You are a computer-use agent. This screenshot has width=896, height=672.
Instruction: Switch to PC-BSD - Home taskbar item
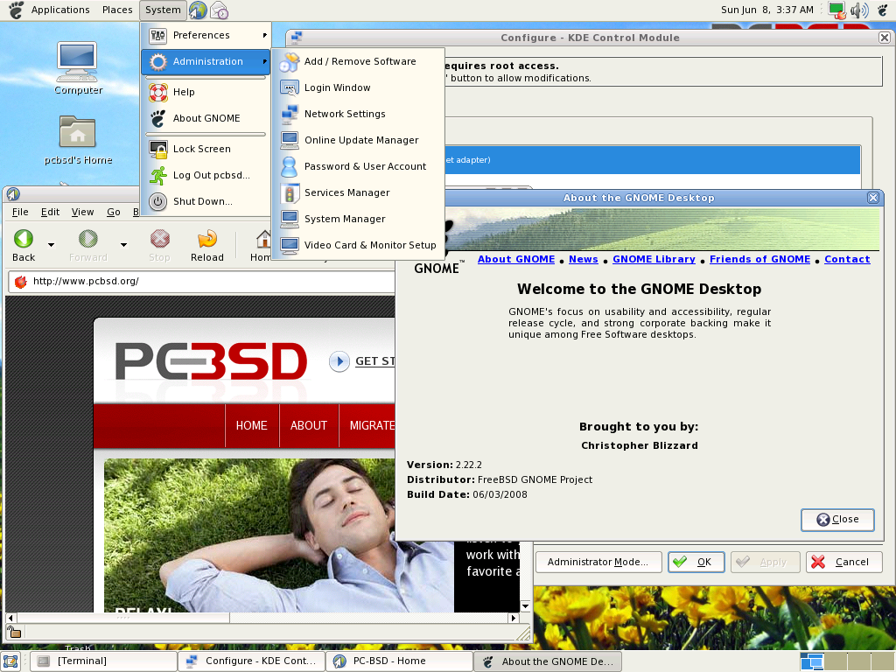pyautogui.click(x=399, y=661)
